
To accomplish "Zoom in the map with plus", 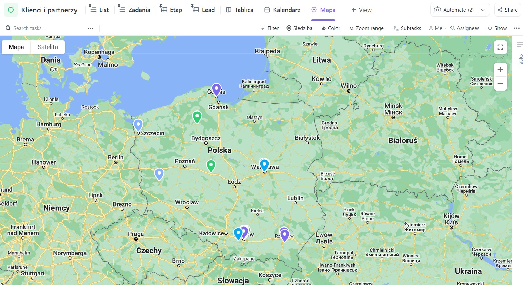I will [500, 70].
